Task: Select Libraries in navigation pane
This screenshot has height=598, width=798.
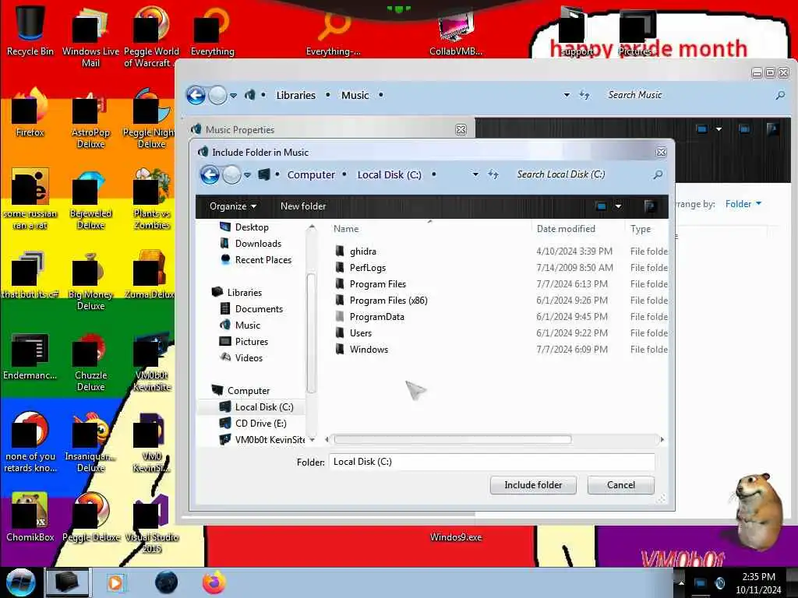Action: [244, 293]
